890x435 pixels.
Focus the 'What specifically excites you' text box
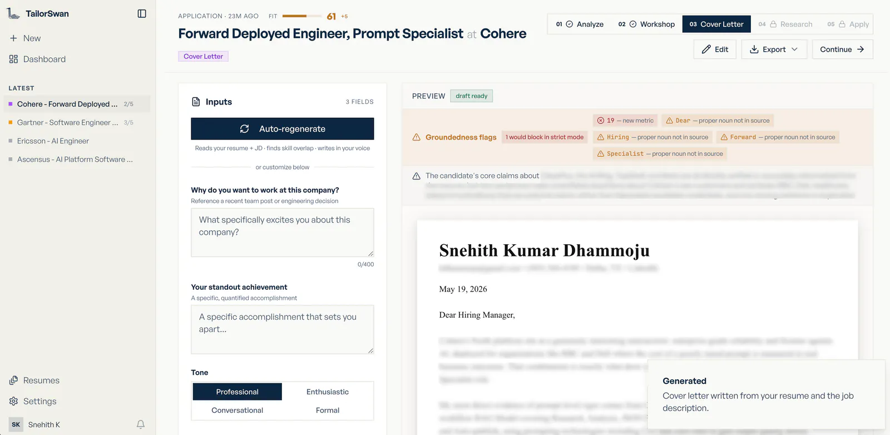coord(283,233)
